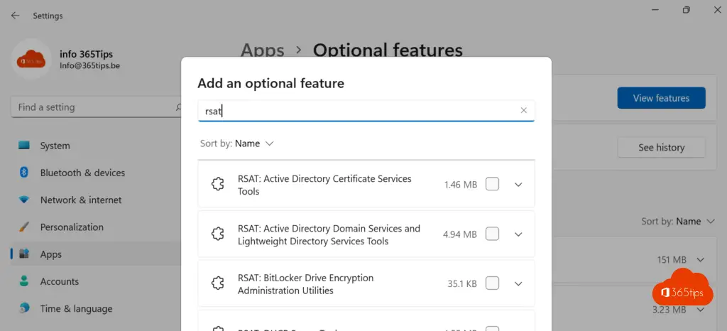The height and width of the screenshot is (331, 727).
Task: Clear the rsat search text with X icon
Action: coord(524,110)
